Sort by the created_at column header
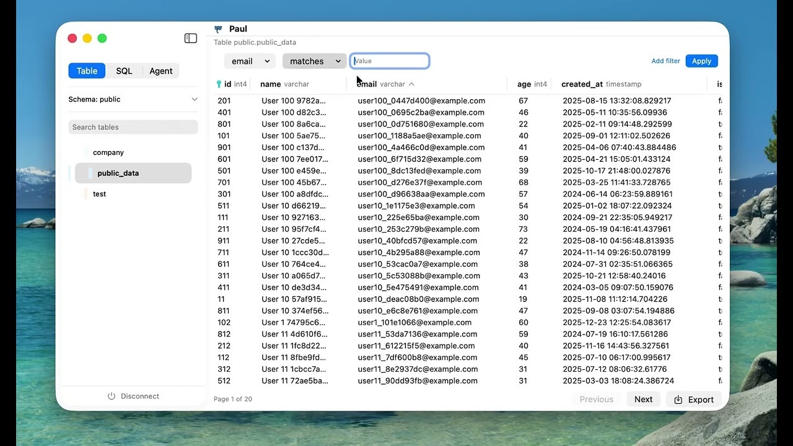Screen dimensions: 793x446 (601, 84)
